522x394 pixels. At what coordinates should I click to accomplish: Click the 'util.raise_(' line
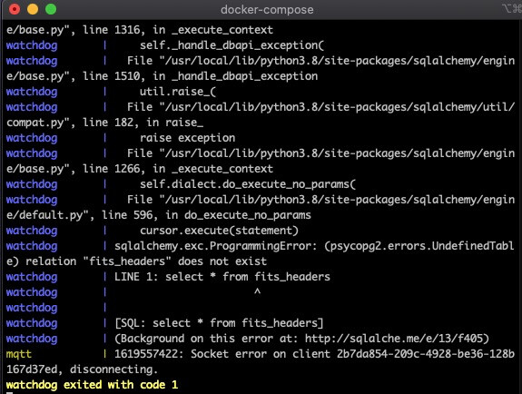(178, 92)
